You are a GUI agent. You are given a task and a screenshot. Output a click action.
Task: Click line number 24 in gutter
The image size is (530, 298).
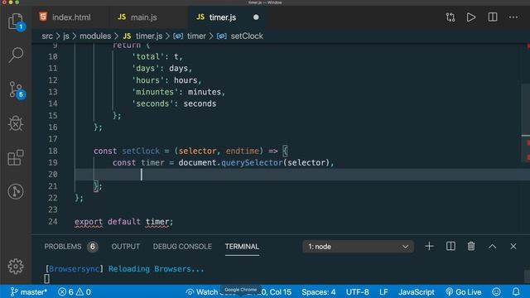point(53,222)
